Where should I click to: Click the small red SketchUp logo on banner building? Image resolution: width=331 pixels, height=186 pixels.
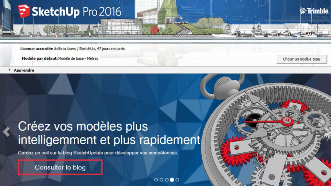click(x=155, y=30)
